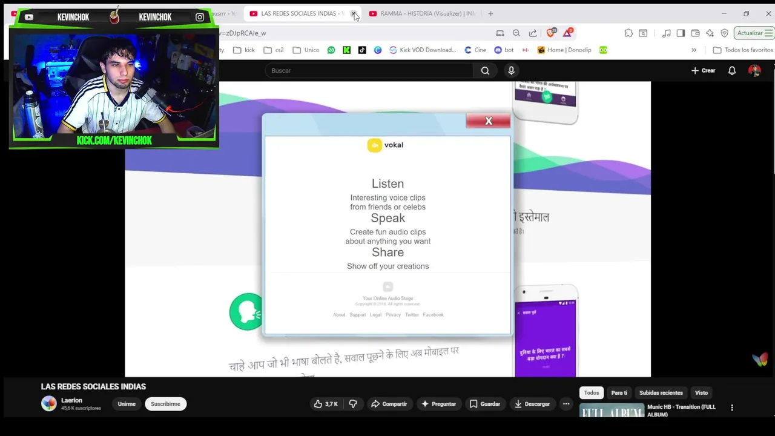Open the green Kick K bookmark
The image size is (775, 436).
[346, 50]
